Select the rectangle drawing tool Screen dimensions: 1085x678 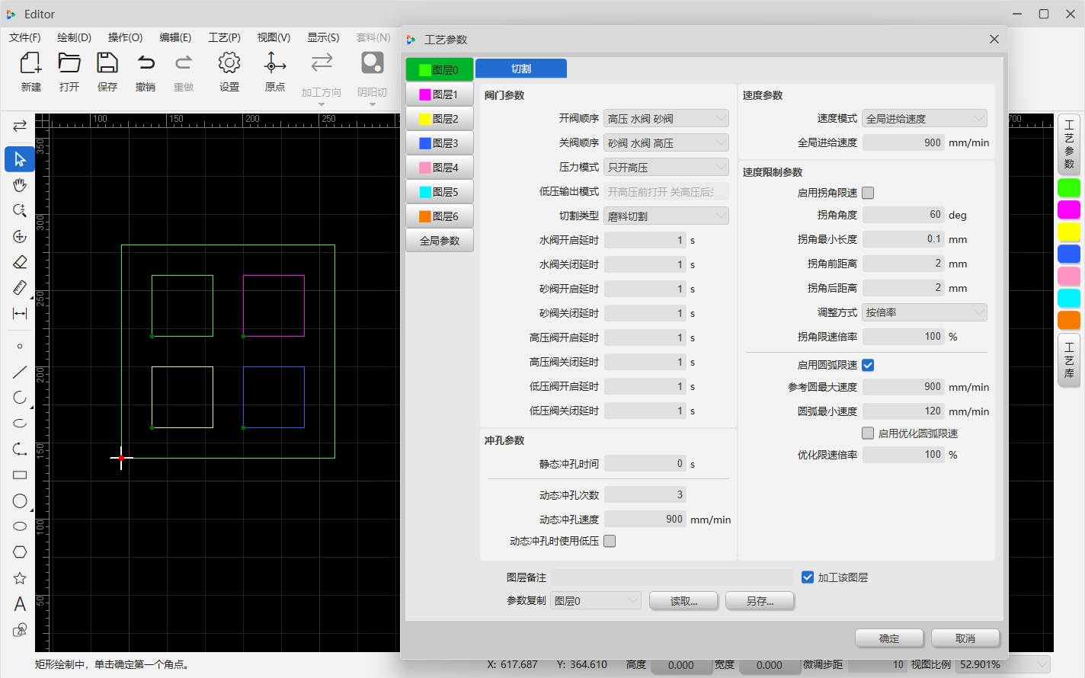(x=19, y=475)
